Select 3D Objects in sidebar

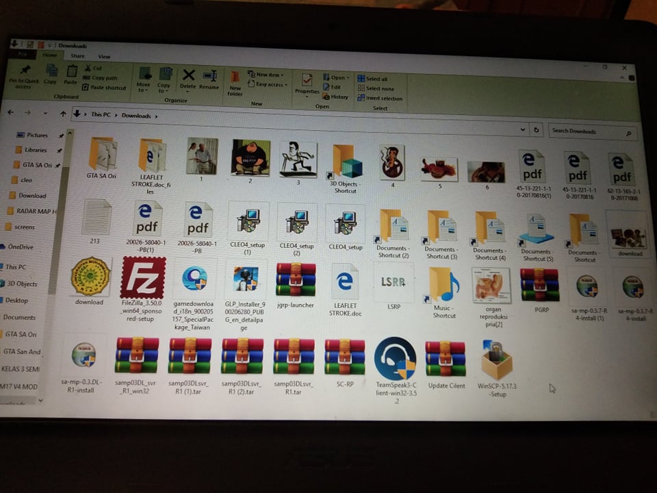click(19, 283)
